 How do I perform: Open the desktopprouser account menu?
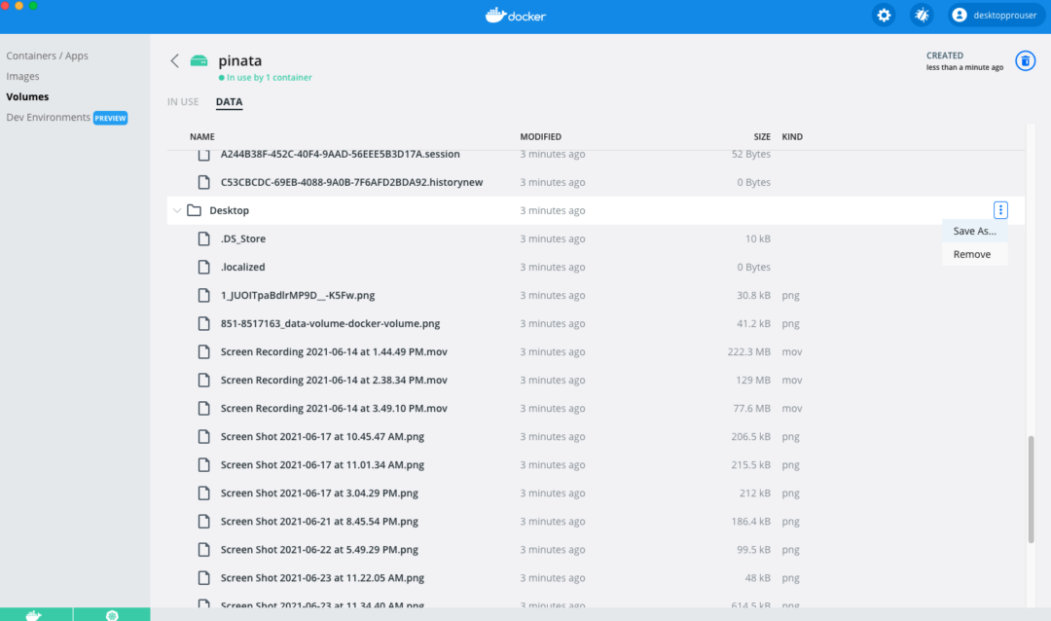point(995,15)
